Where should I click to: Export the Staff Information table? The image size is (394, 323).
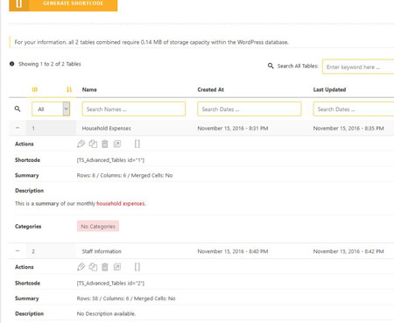pos(117,267)
